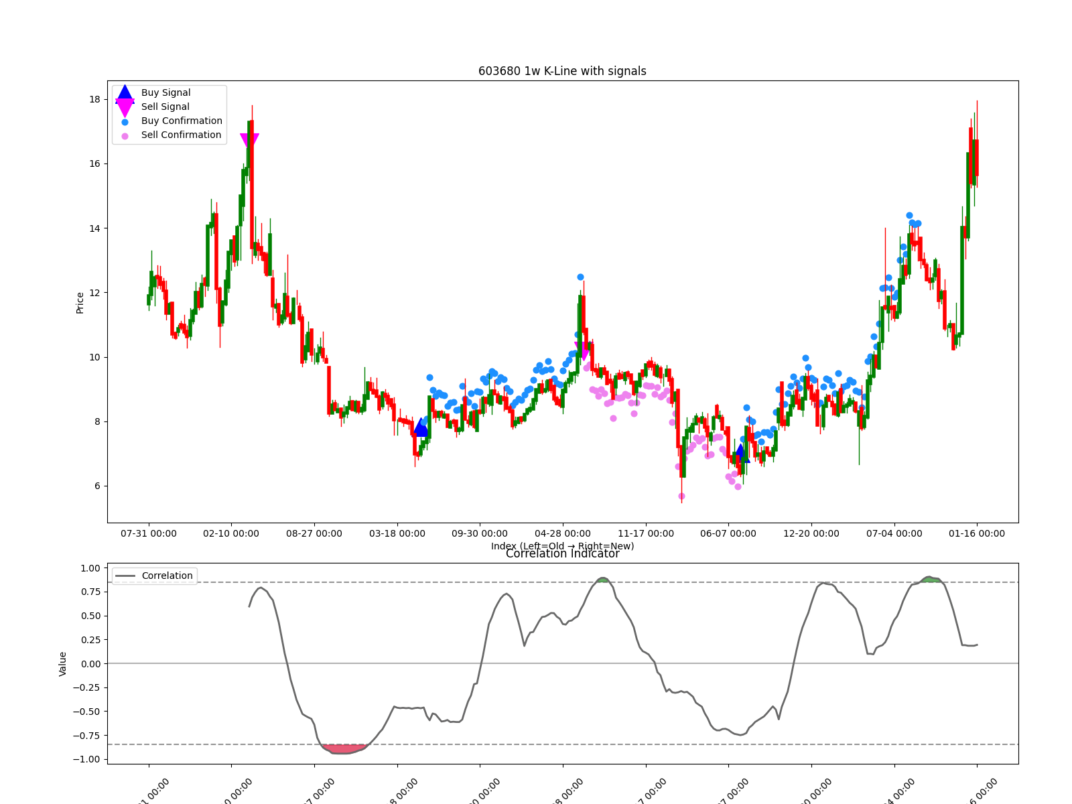This screenshot has width=1072, height=804.
Task: Click the chart title 603680 1w K-Line
Action: [561, 70]
